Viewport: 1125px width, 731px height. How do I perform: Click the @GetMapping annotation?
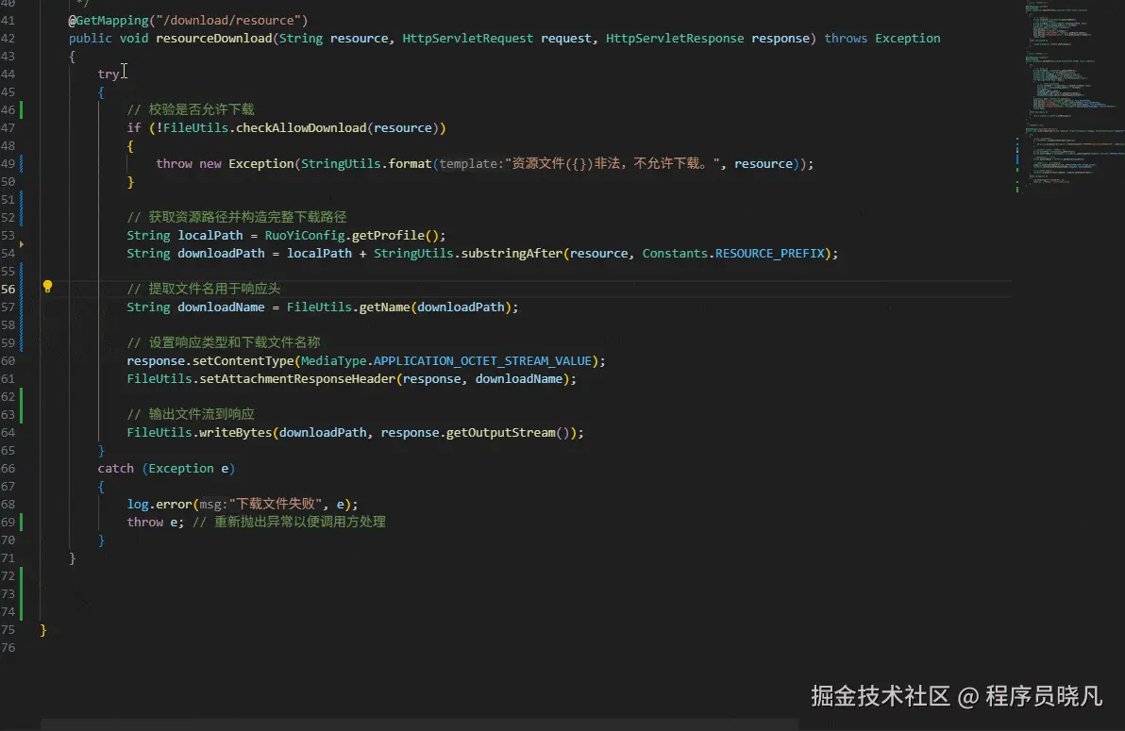(x=109, y=20)
